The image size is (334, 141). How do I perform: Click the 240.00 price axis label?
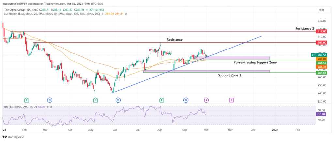[x=321, y=93]
